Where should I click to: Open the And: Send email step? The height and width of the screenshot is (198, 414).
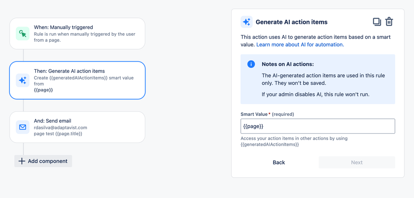[x=77, y=127]
